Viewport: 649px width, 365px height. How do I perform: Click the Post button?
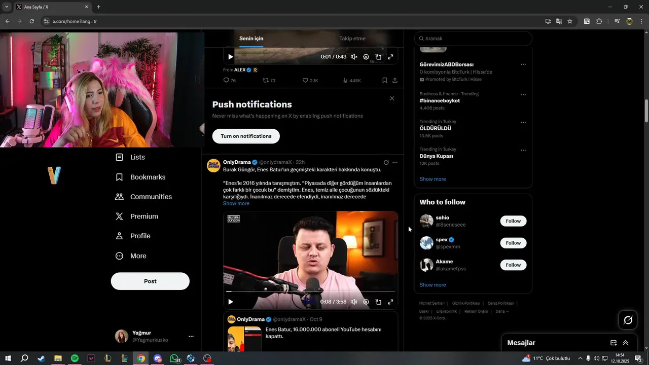(150, 281)
